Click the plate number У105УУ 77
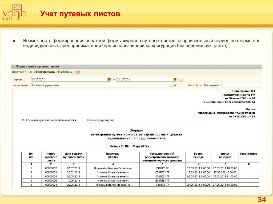The width and height of the screenshot is (273, 204). 162,185
